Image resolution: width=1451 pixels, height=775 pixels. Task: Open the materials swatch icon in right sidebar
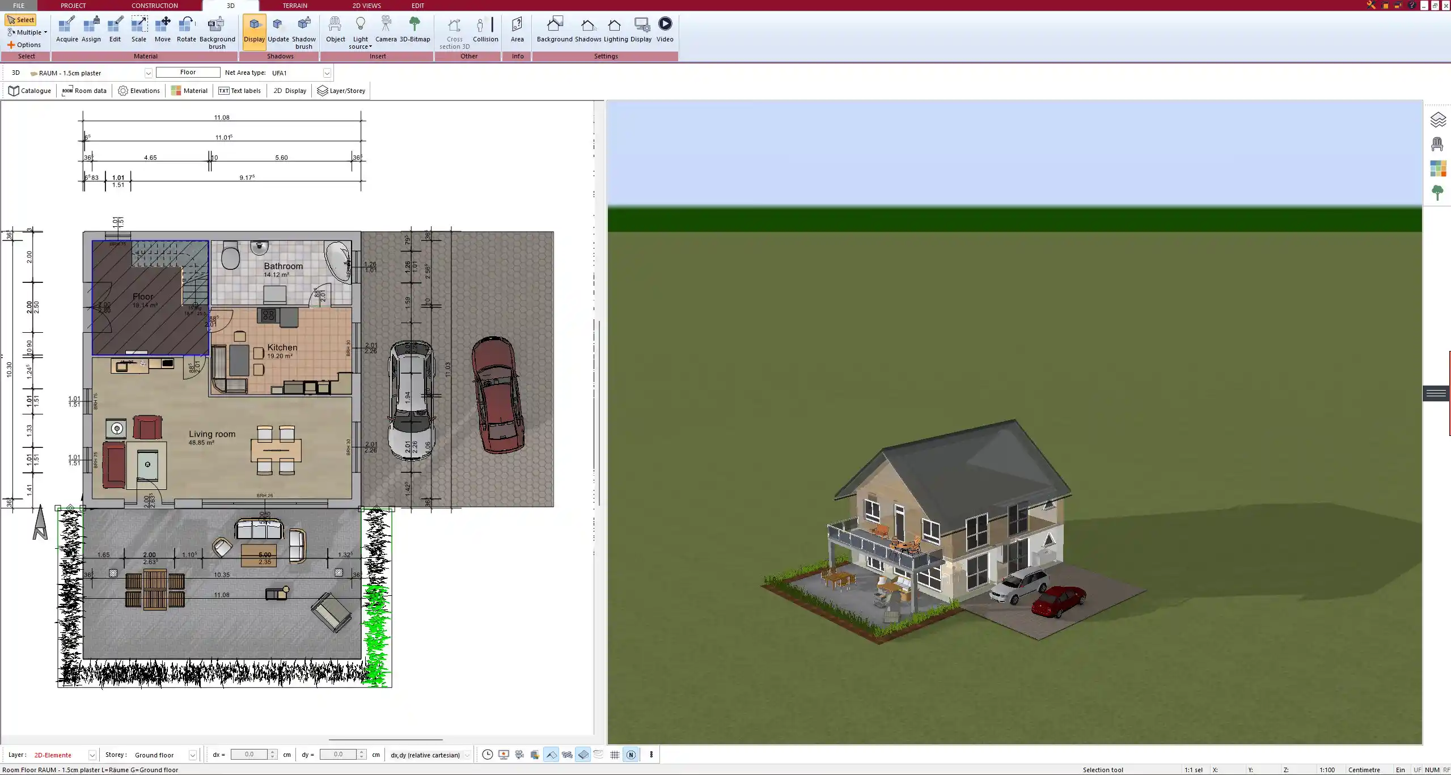(x=1437, y=168)
